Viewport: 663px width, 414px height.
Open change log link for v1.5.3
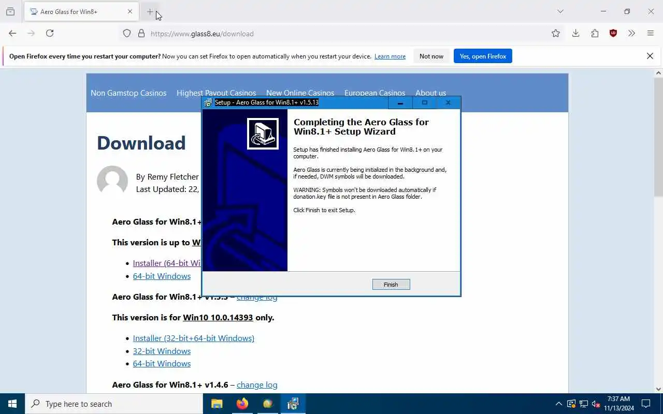[x=257, y=298]
